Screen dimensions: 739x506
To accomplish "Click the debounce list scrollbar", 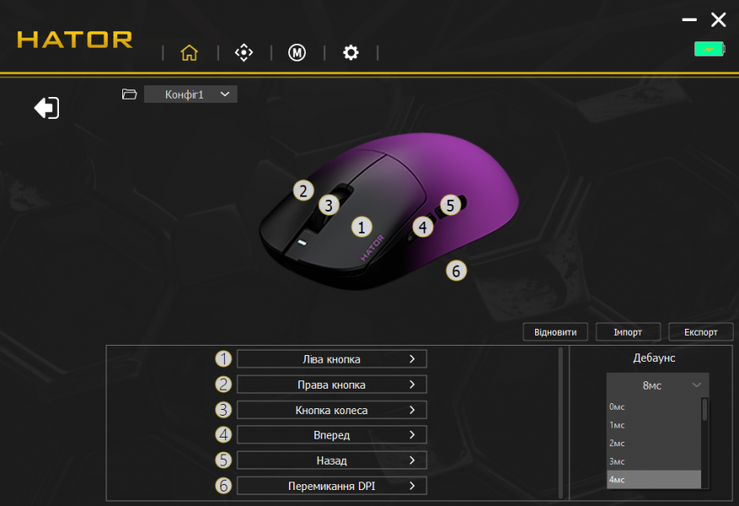I will coord(705,410).
